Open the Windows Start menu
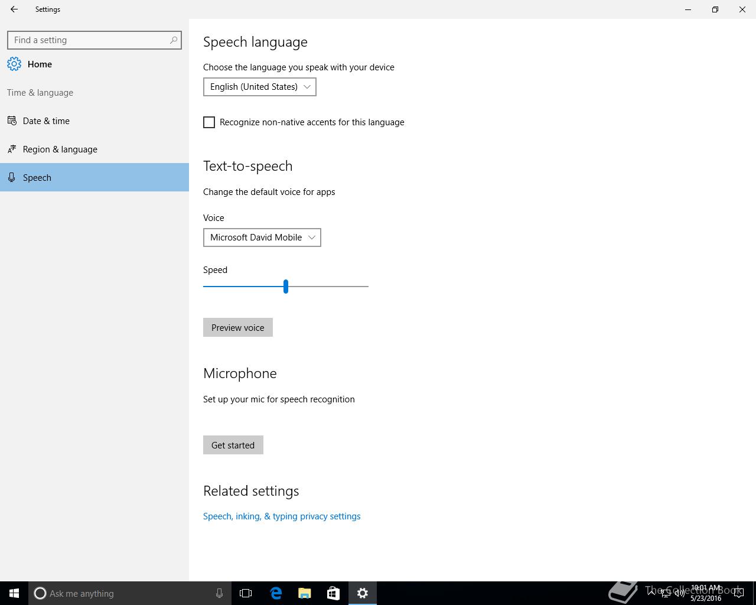The image size is (756, 605). 14,593
